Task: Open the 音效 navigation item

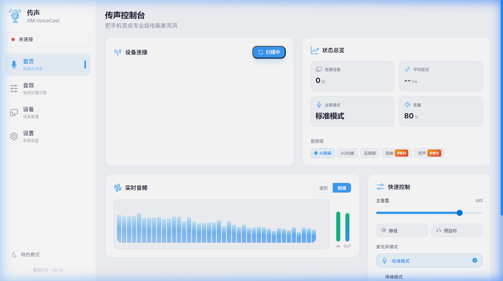Action: coord(48,88)
